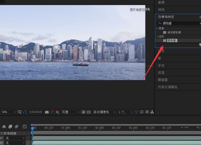Open the 库 panel tab
The width and height of the screenshot is (201, 145).
pos(160,58)
